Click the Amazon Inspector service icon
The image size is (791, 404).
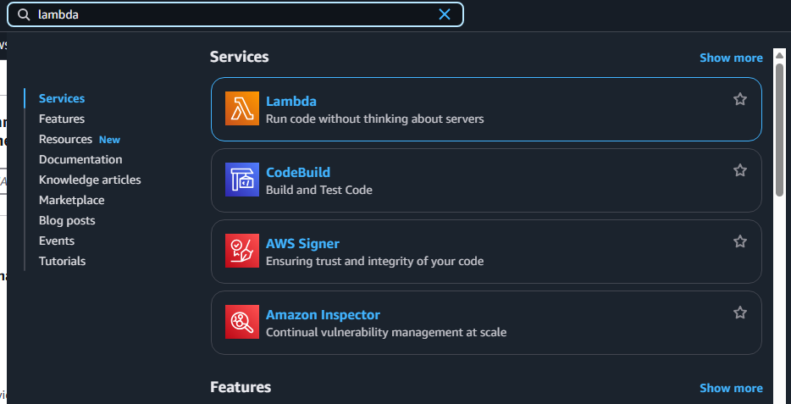242,322
